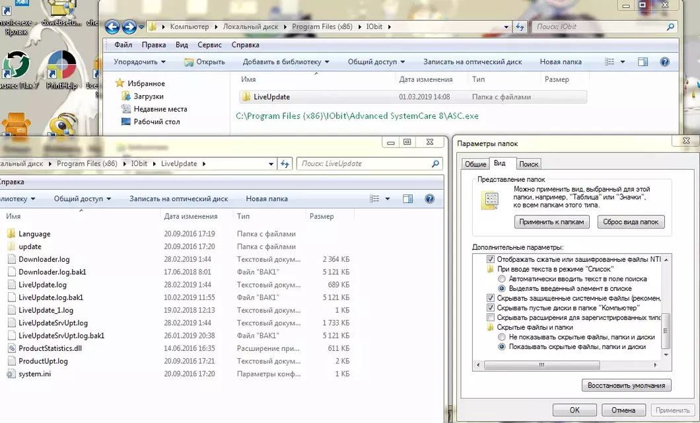Toggle preview pane icon in LiveUpdate window
Viewport: 700px width, 423px height.
[407, 199]
